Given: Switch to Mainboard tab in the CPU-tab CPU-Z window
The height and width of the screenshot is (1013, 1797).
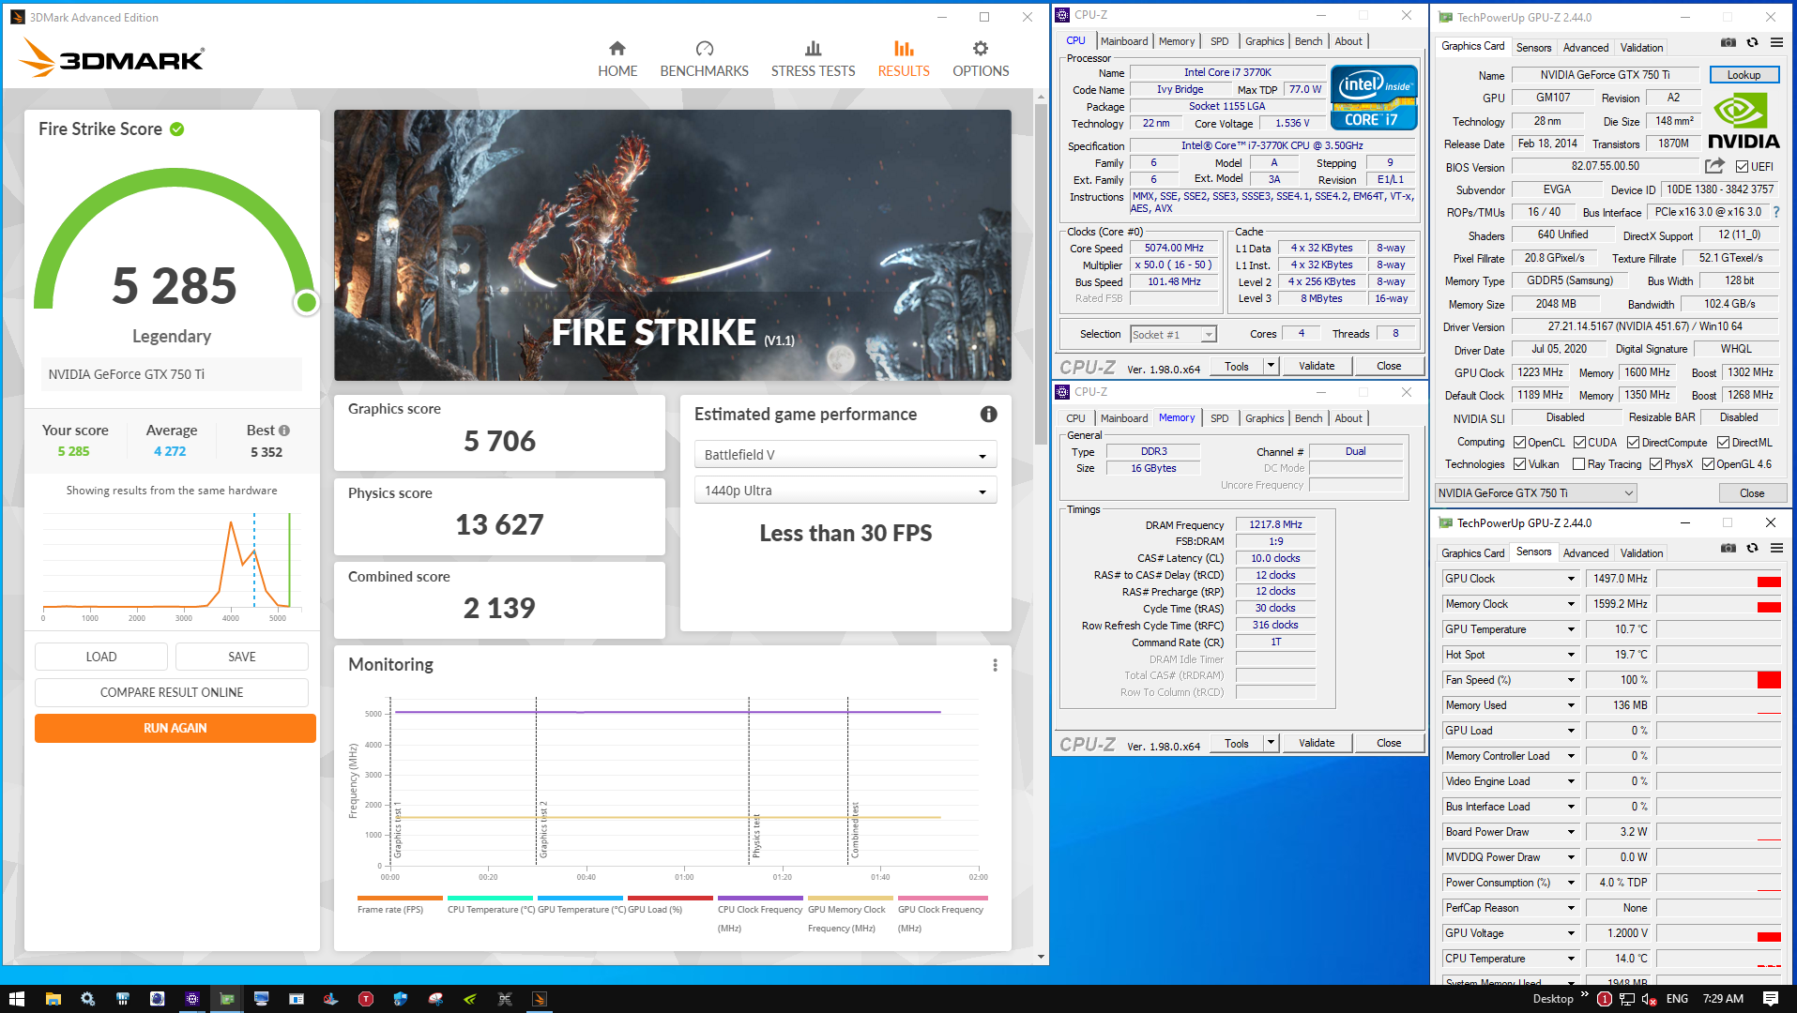Looking at the screenshot, I should pos(1124,41).
